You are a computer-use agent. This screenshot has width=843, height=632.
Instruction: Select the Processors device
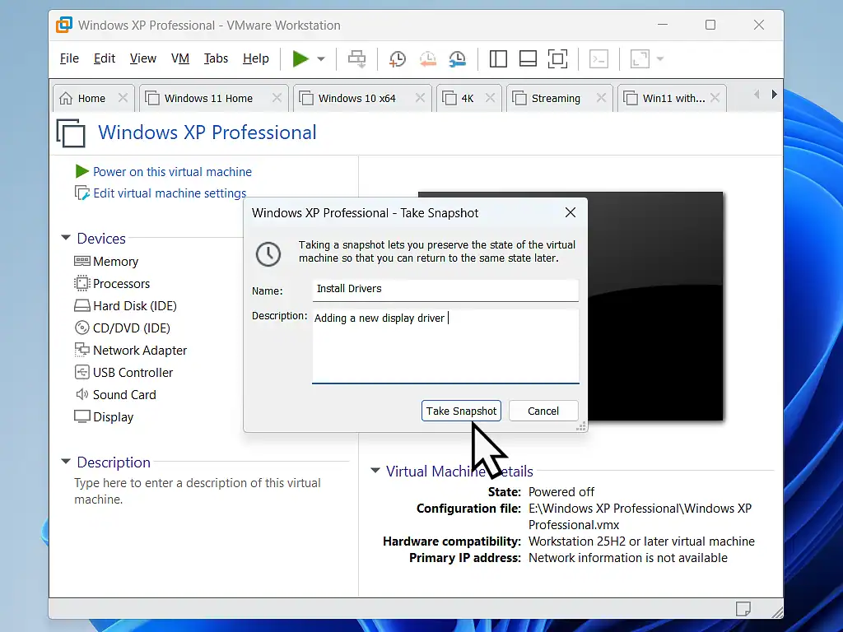click(112, 284)
